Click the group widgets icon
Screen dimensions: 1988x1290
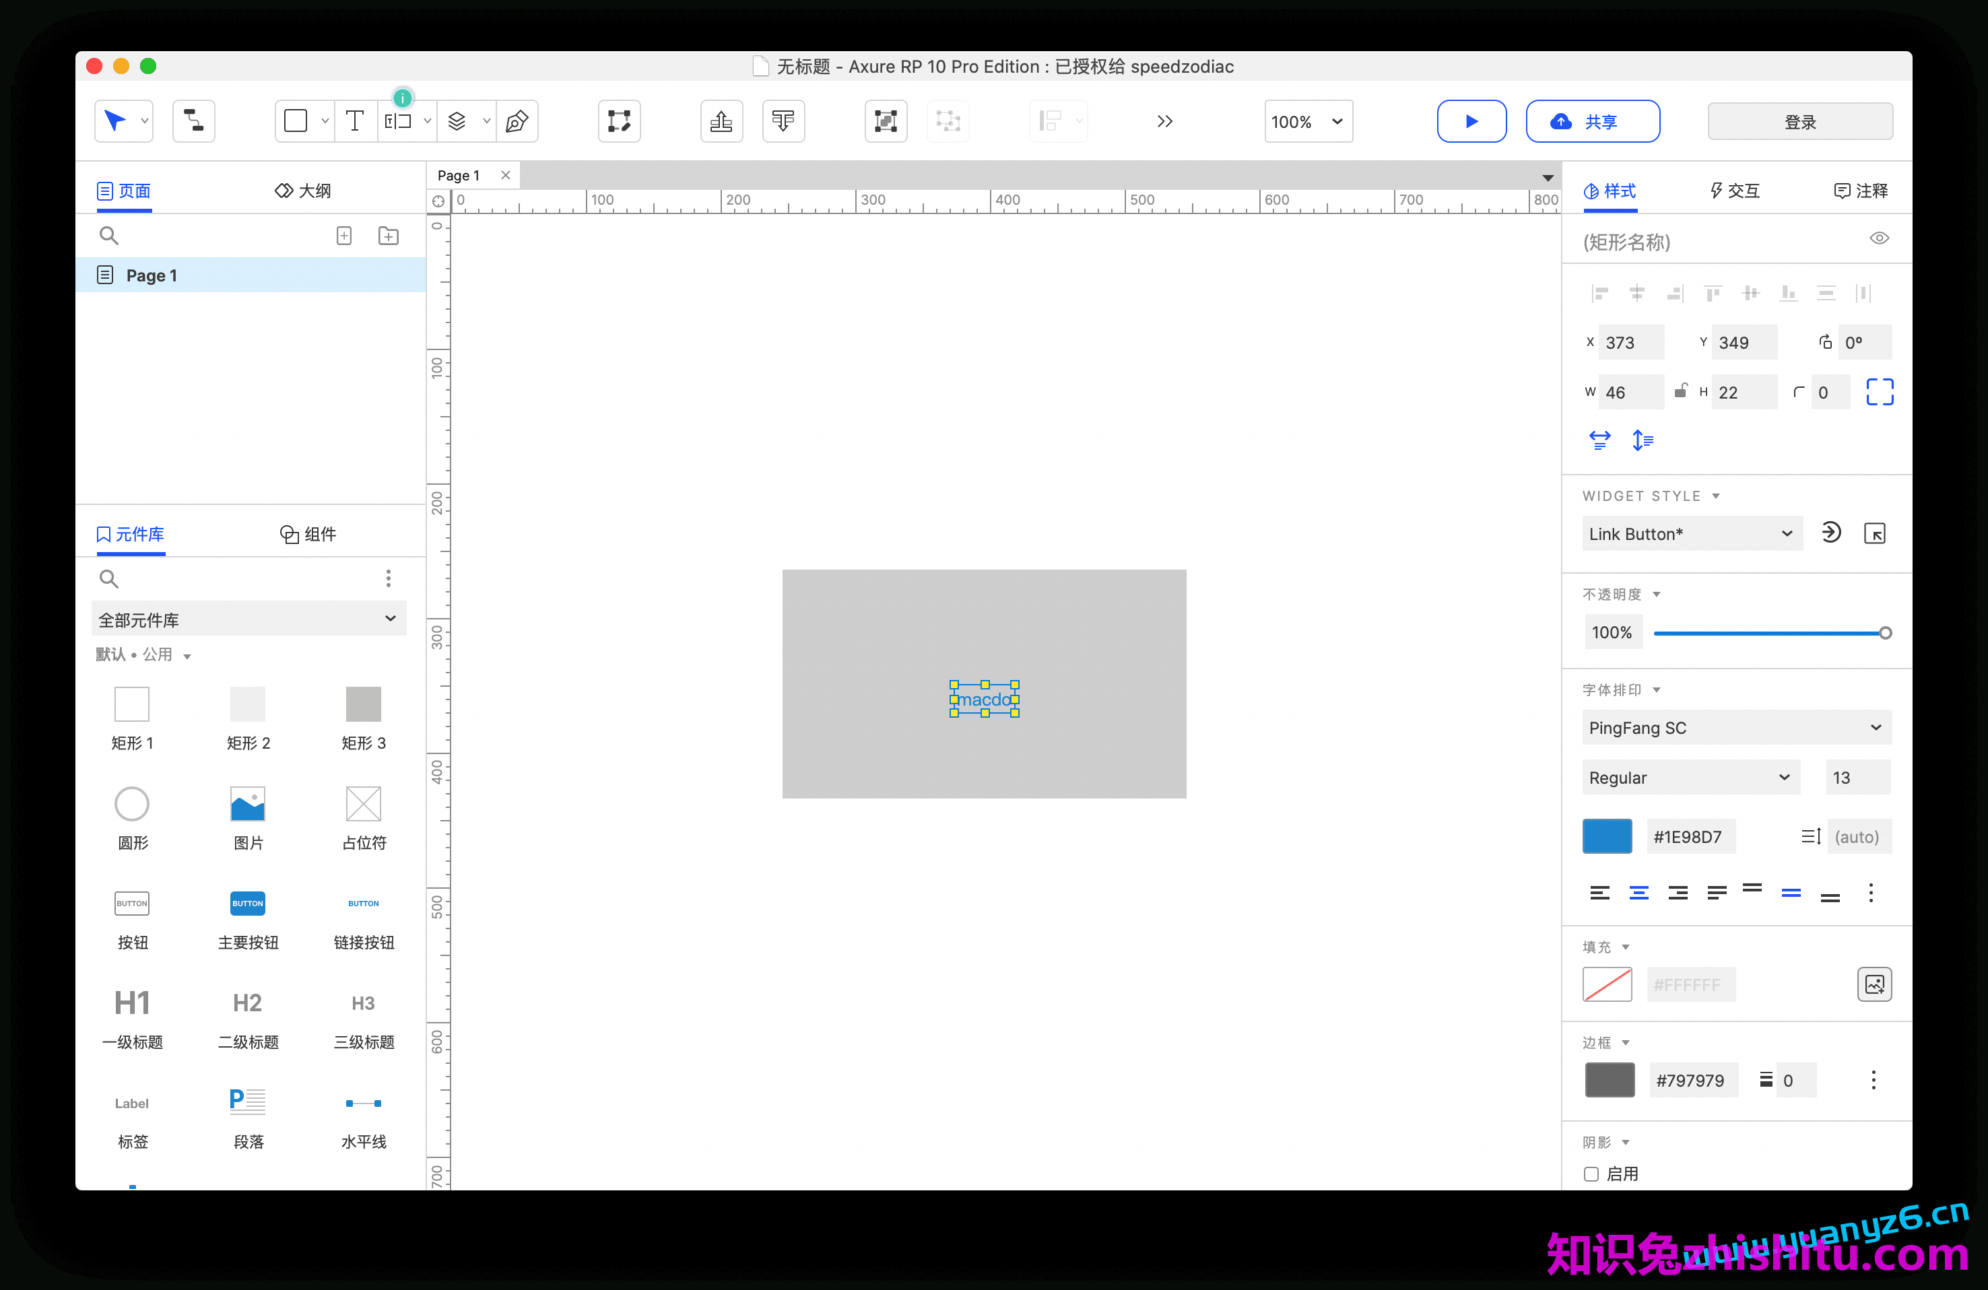pyautogui.click(x=886, y=122)
